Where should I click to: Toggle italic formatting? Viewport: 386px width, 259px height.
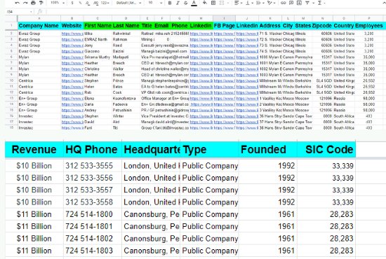[178, 3]
